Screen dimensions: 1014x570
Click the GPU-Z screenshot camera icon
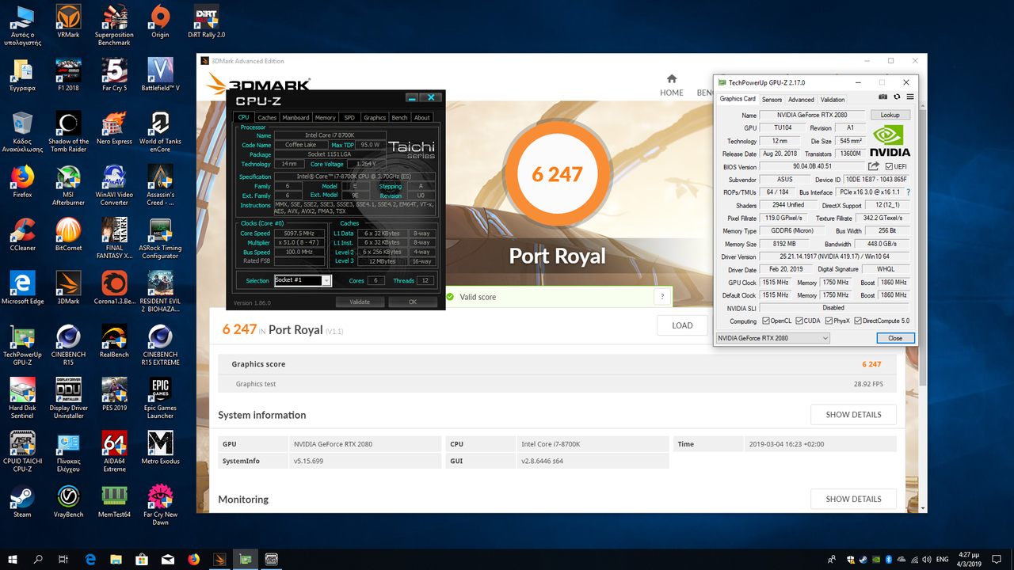[883, 97]
